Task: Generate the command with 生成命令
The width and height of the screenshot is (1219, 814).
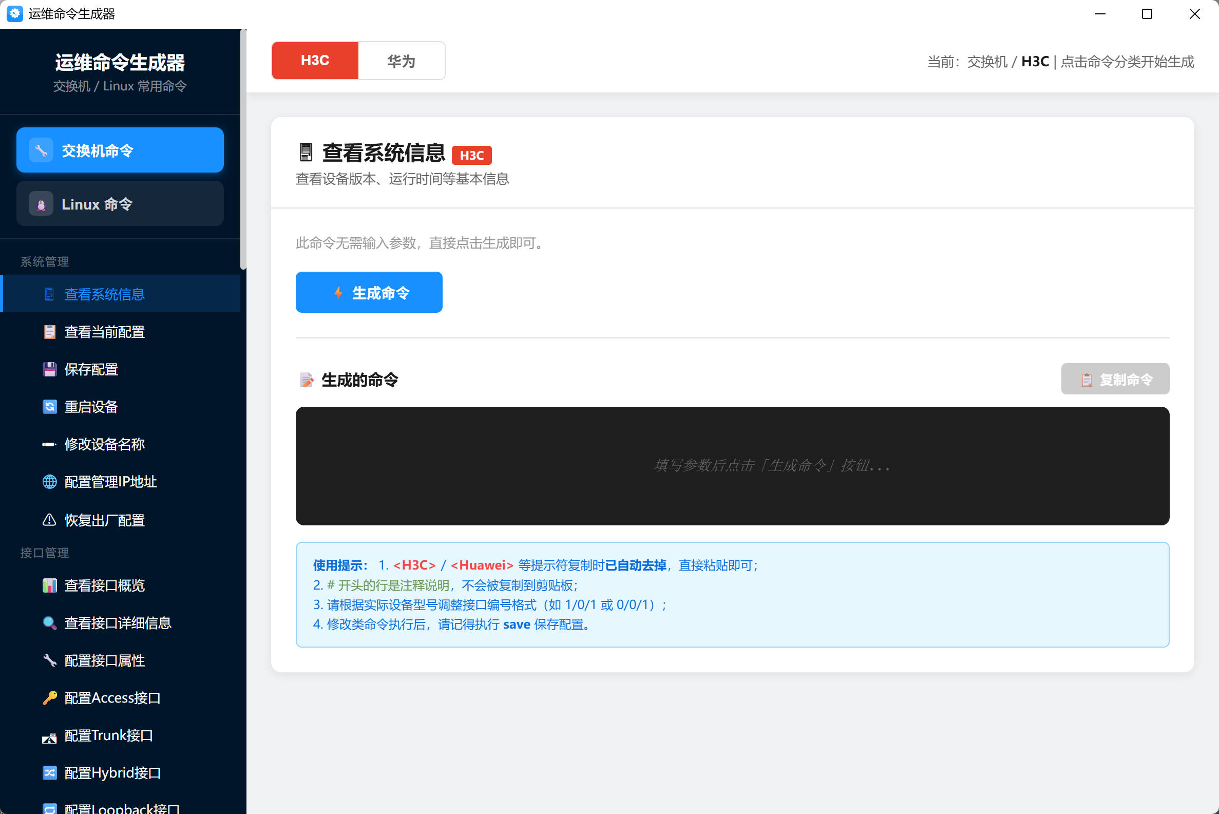Action: click(369, 292)
